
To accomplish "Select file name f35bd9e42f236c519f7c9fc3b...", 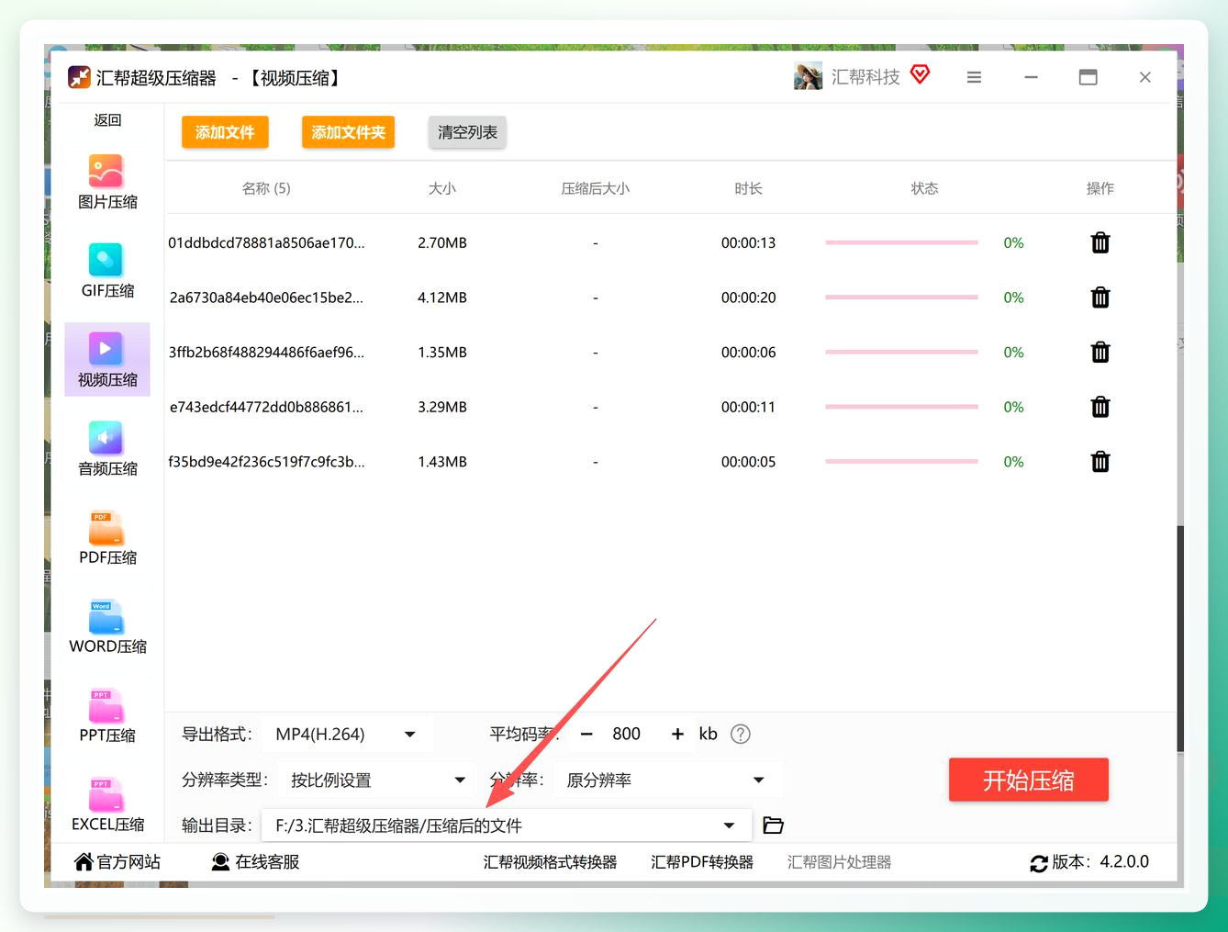I will pyautogui.click(x=266, y=461).
